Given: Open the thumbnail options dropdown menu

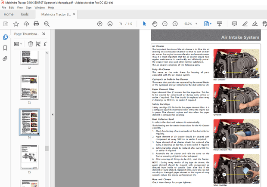Looking at the screenshot, I should click(x=18, y=43).
